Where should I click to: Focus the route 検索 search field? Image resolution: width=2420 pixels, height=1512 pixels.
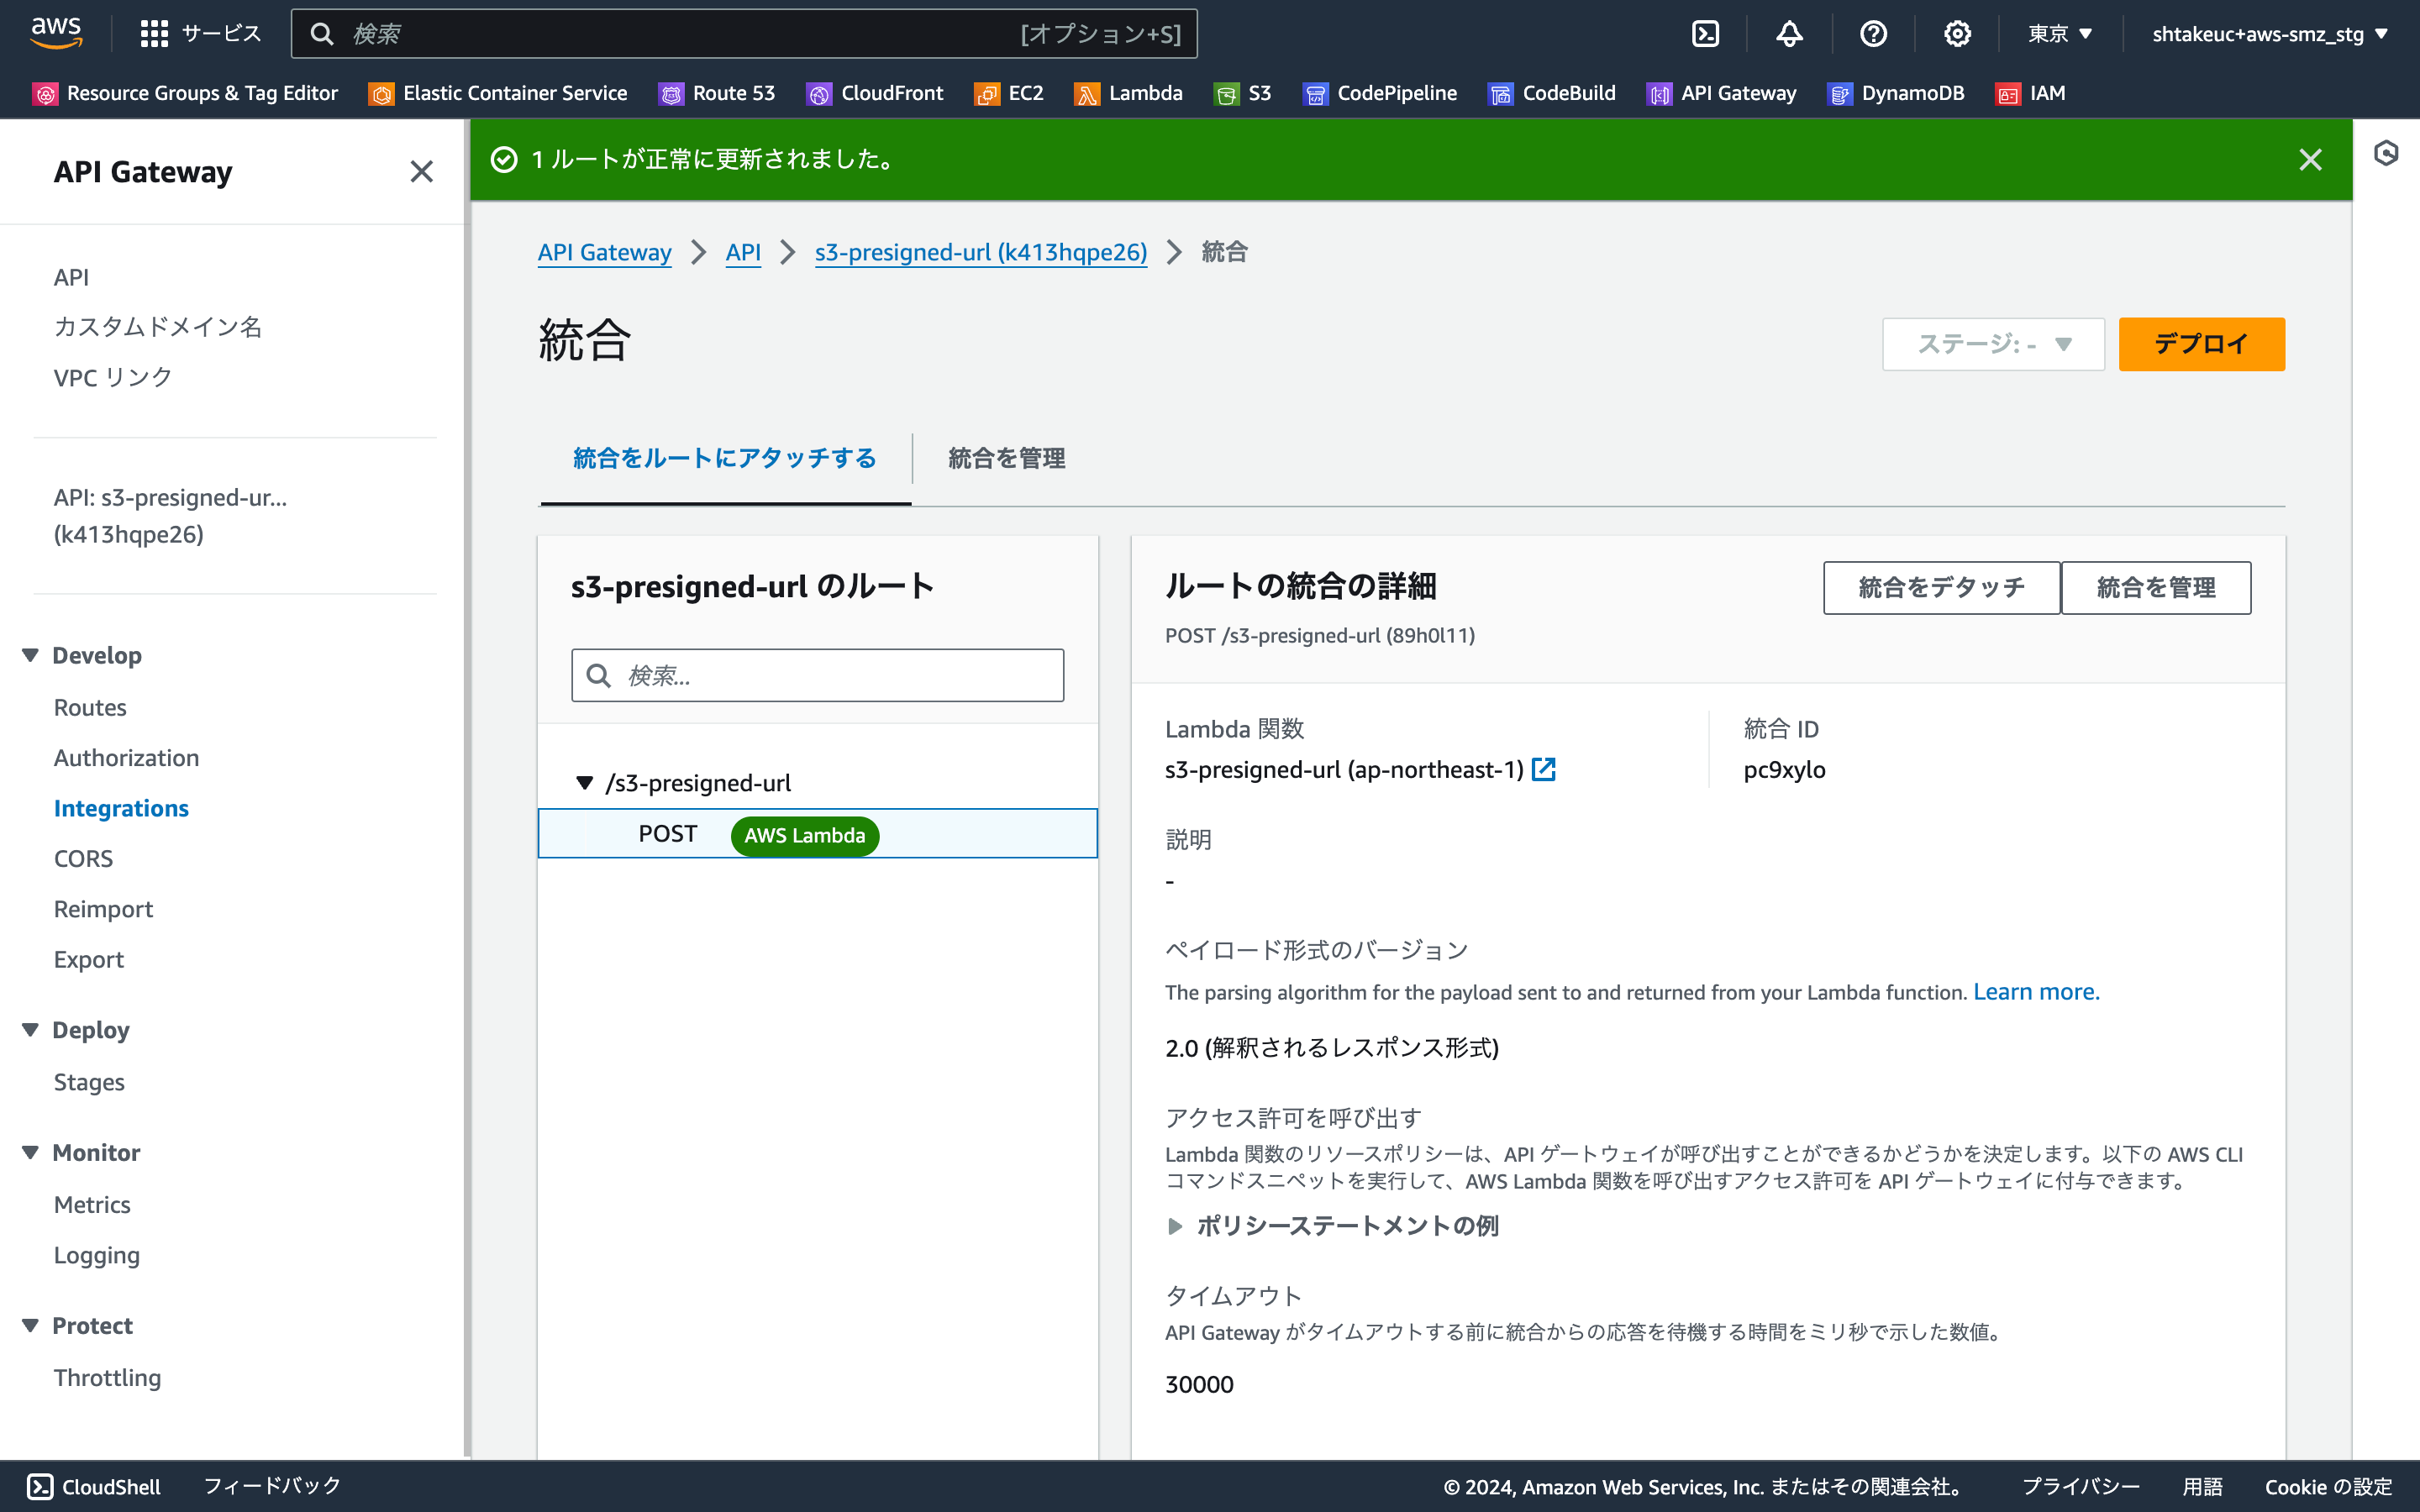pos(818,675)
